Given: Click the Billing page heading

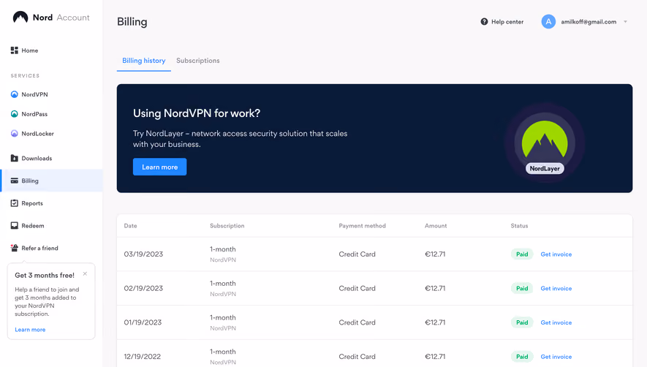Looking at the screenshot, I should click(132, 22).
